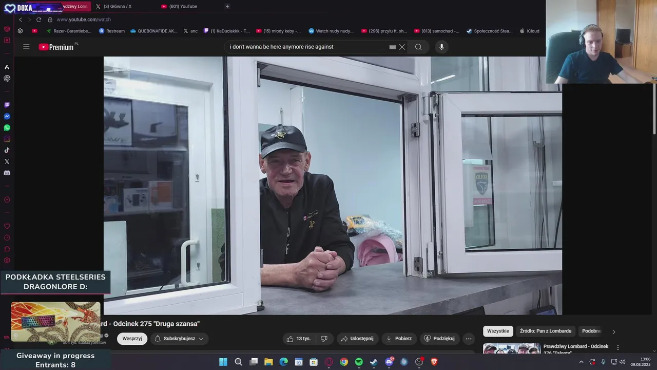Screen dimensions: 657x370
Task: Select Źródło: Pan z Lombardu chip
Action: 545,331
